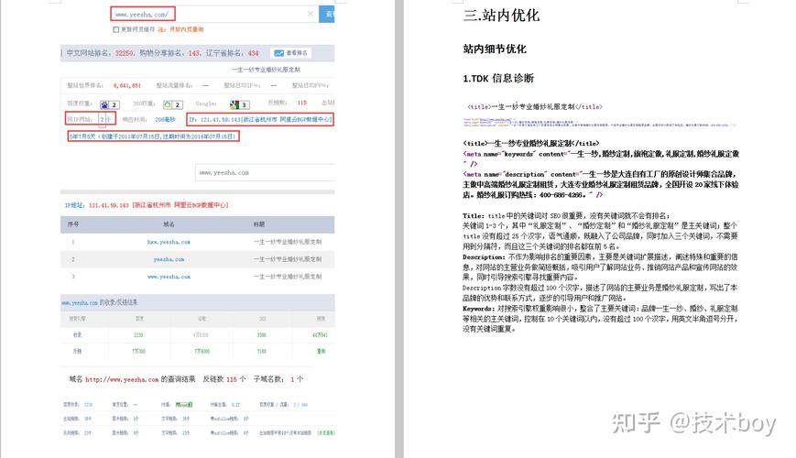Click the 三.站内优化 heading
The image size is (796, 458).
tap(501, 16)
